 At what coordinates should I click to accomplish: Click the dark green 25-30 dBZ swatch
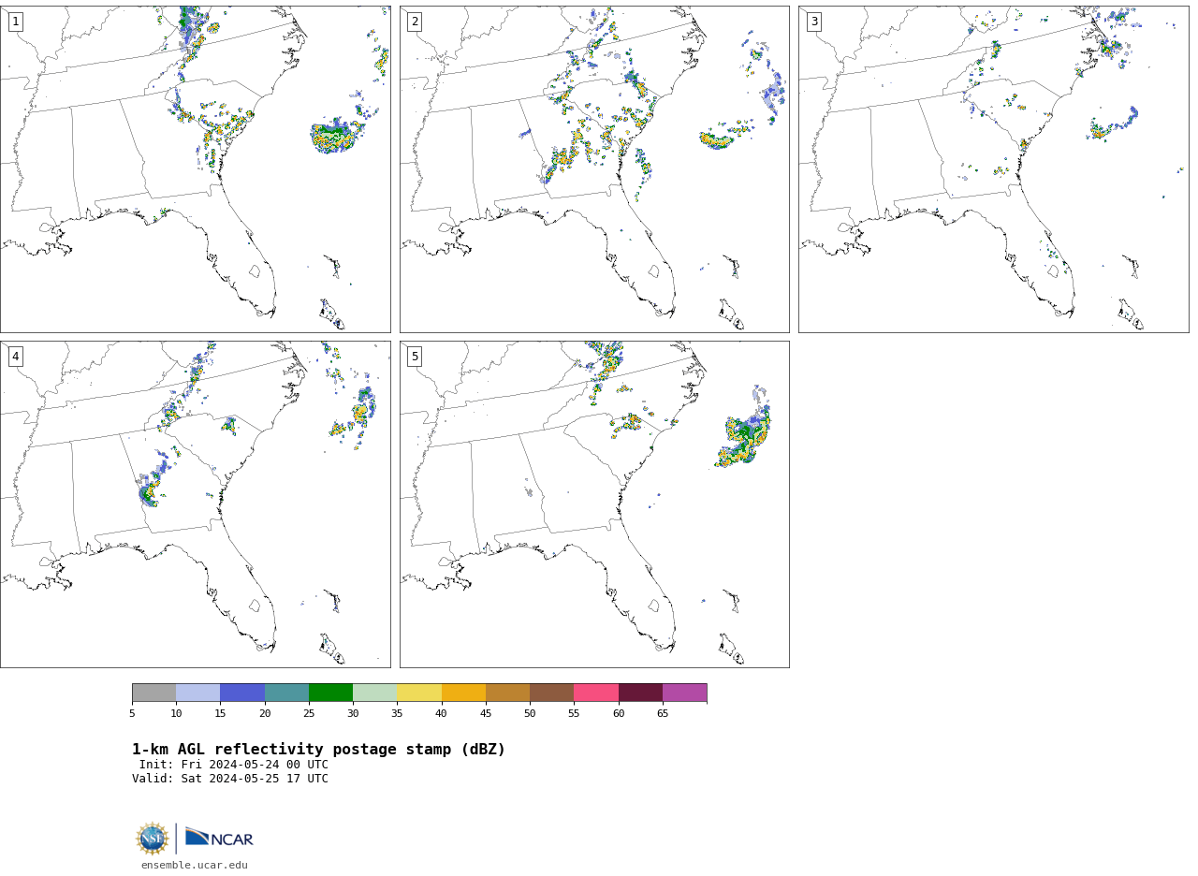(330, 693)
